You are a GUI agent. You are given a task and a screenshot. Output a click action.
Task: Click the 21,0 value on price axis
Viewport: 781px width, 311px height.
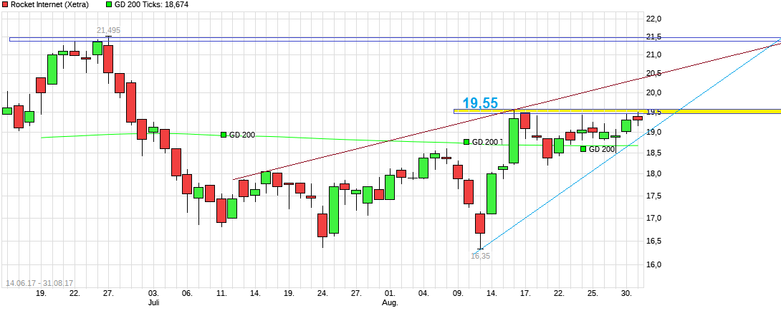click(x=653, y=54)
